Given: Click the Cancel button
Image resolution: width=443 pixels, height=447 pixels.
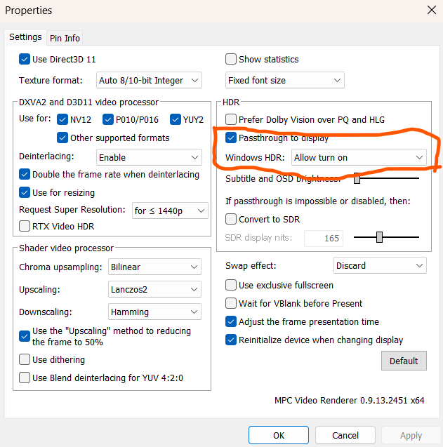Looking at the screenshot, I should tap(345, 435).
